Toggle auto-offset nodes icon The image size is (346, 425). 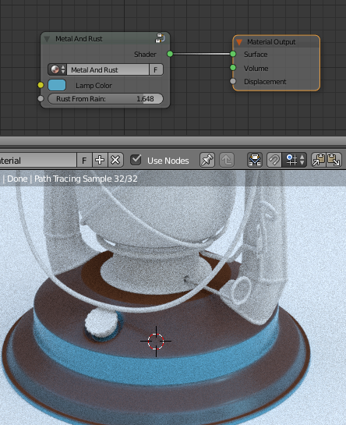(x=255, y=160)
